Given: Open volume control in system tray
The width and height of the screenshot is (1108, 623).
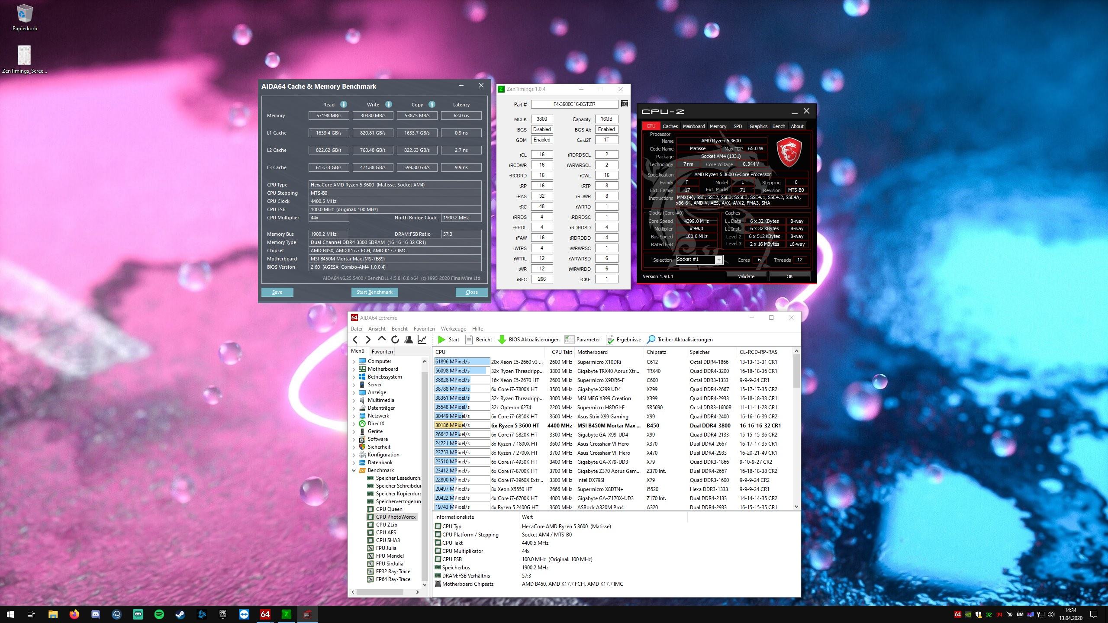Looking at the screenshot, I should tap(1051, 614).
